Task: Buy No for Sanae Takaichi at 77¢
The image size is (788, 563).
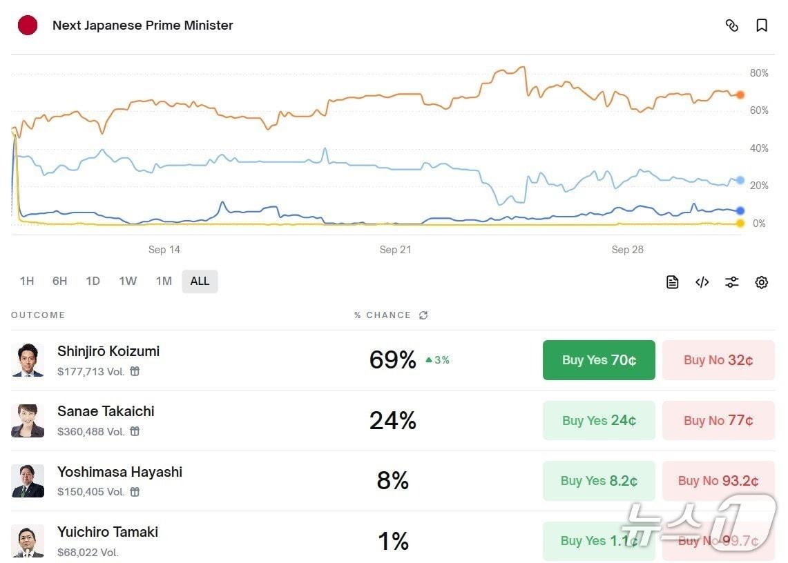Action: tap(718, 420)
